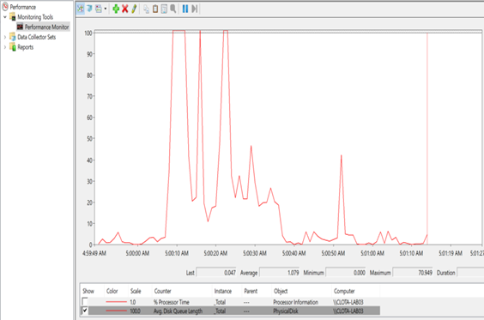
Task: Select the Performance root node
Action: [x=23, y=7]
